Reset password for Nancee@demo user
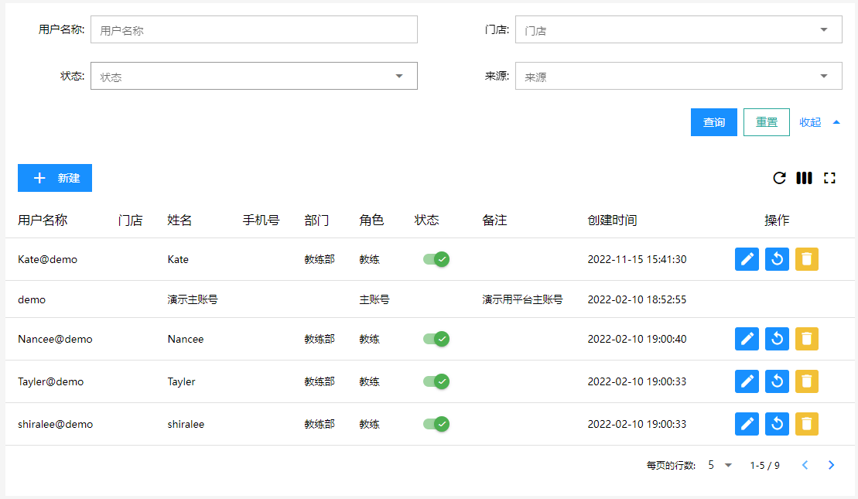The width and height of the screenshot is (858, 499). (777, 338)
